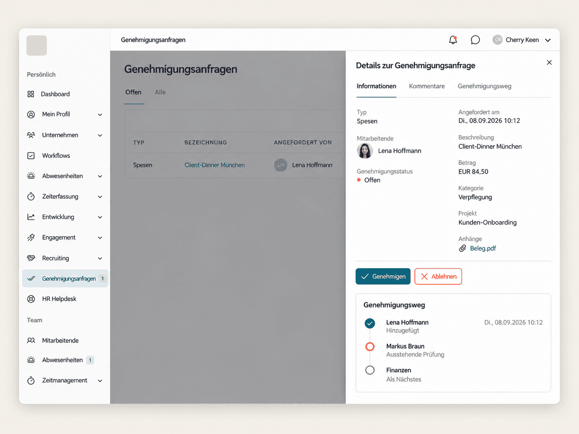579x434 pixels.
Task: Select the Alle requests tab
Action: click(x=160, y=92)
